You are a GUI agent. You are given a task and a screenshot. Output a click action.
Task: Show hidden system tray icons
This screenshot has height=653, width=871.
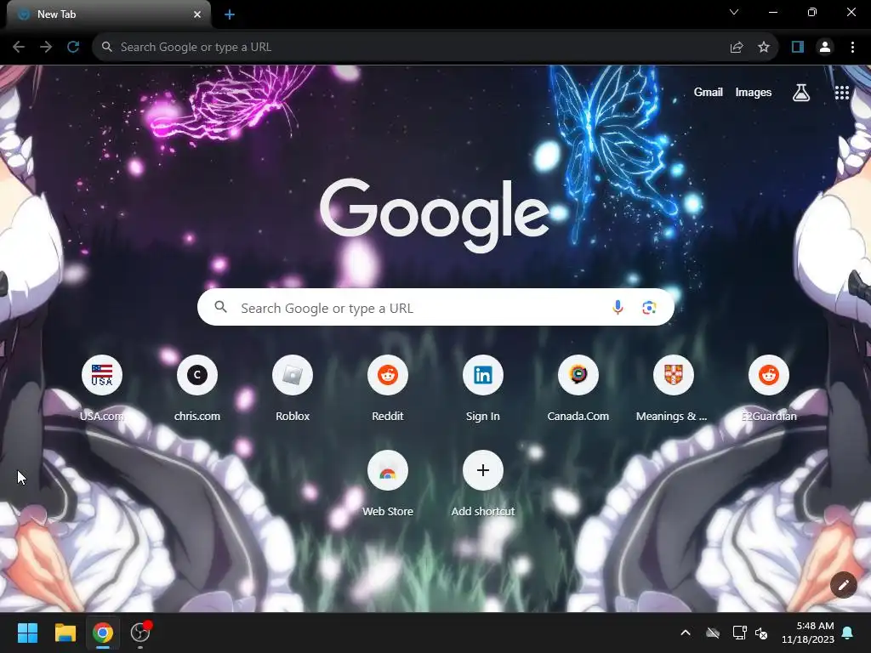tap(686, 633)
